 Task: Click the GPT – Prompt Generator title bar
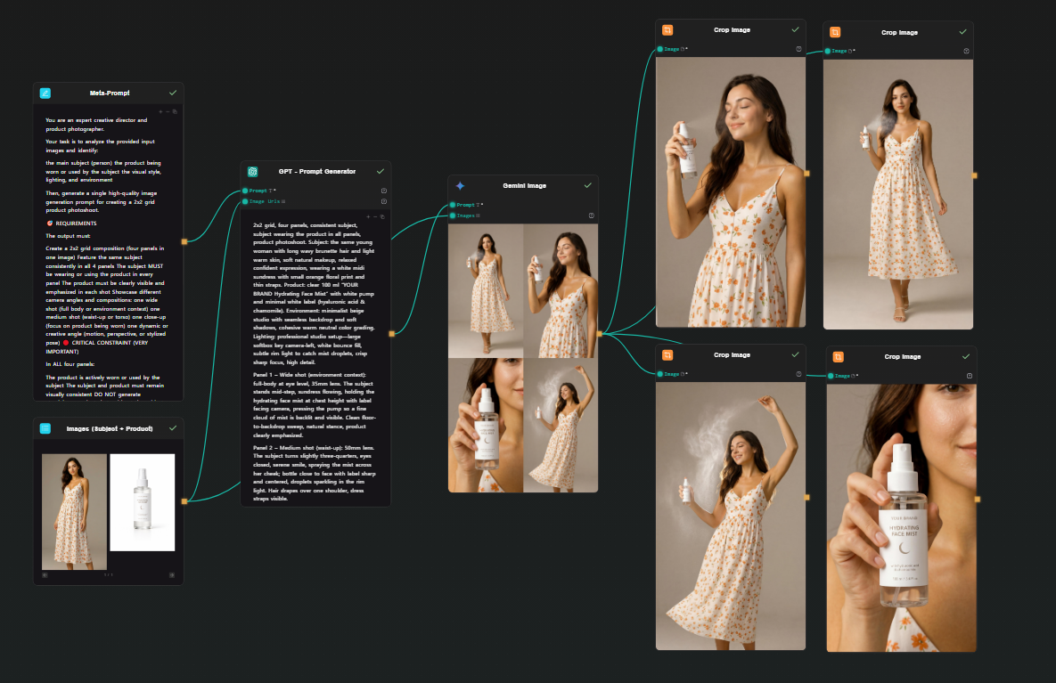(x=316, y=171)
